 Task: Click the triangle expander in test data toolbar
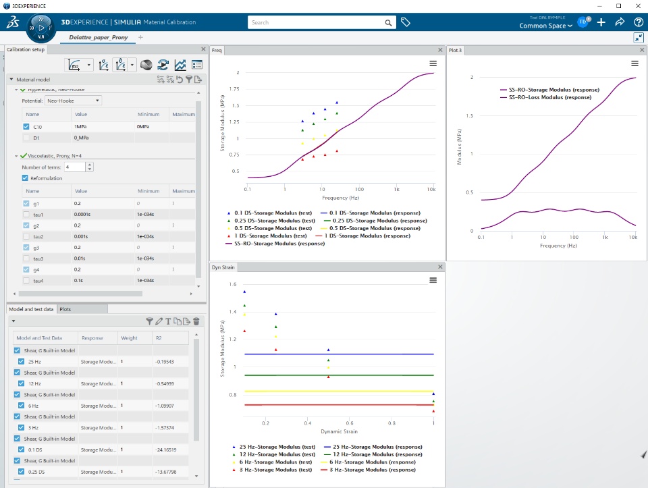coord(13,321)
